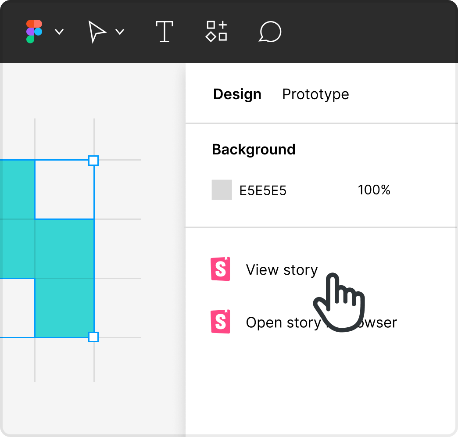This screenshot has width=458, height=437.
Task: Expand the Figma main menu dropdown
Action: click(x=59, y=32)
